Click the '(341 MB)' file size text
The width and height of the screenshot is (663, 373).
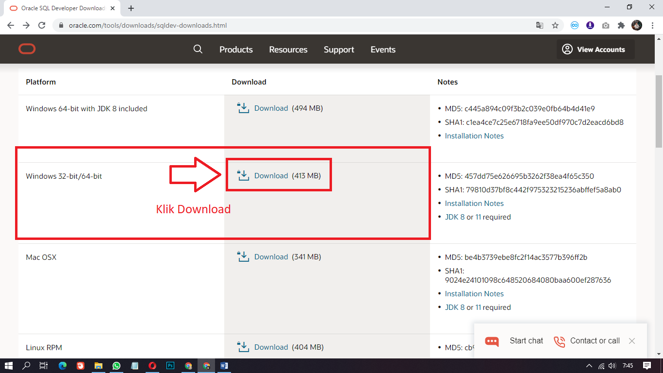[306, 257]
